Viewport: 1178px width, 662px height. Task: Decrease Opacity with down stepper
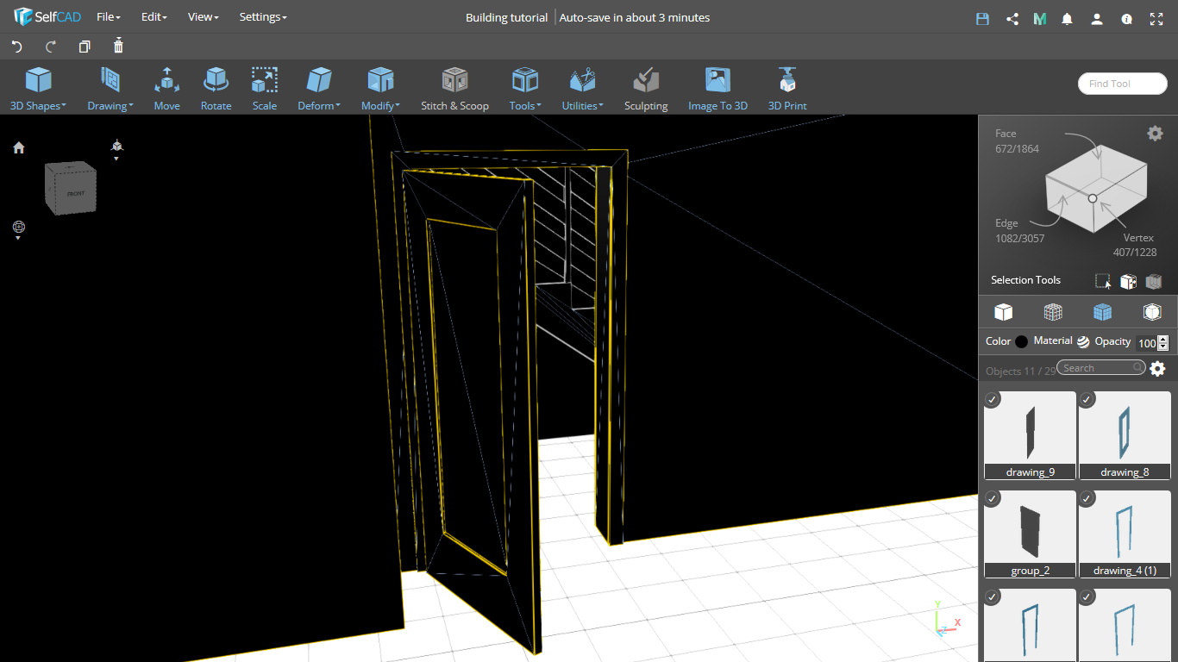tap(1162, 347)
